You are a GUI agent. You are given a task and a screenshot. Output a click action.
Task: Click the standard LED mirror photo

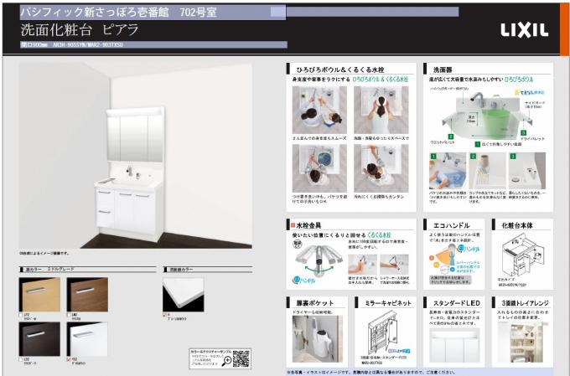[455, 346]
